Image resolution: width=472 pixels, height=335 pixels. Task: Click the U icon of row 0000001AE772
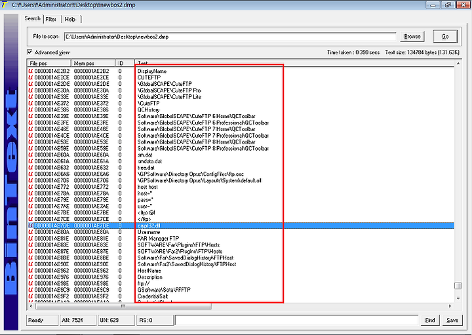(31, 187)
